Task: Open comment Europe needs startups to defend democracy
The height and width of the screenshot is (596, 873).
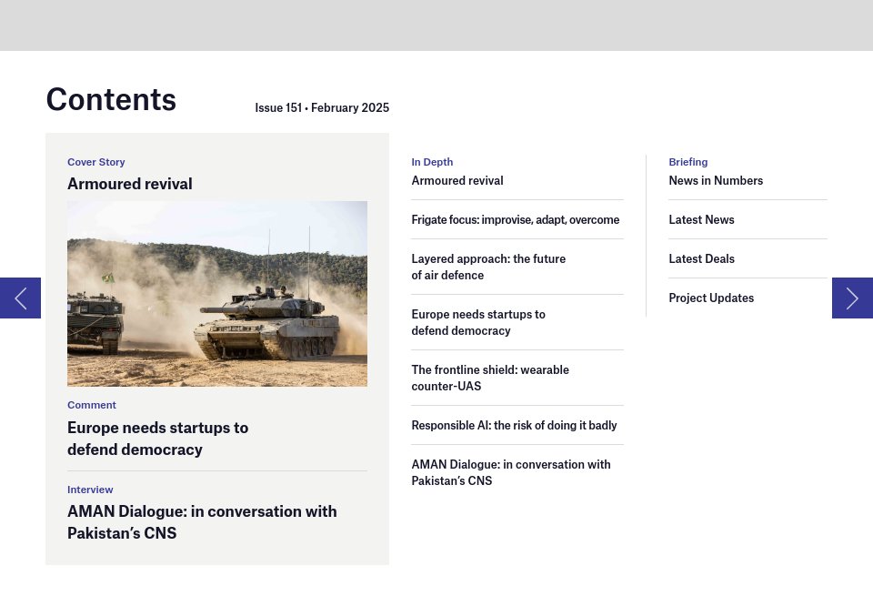Action: point(157,438)
